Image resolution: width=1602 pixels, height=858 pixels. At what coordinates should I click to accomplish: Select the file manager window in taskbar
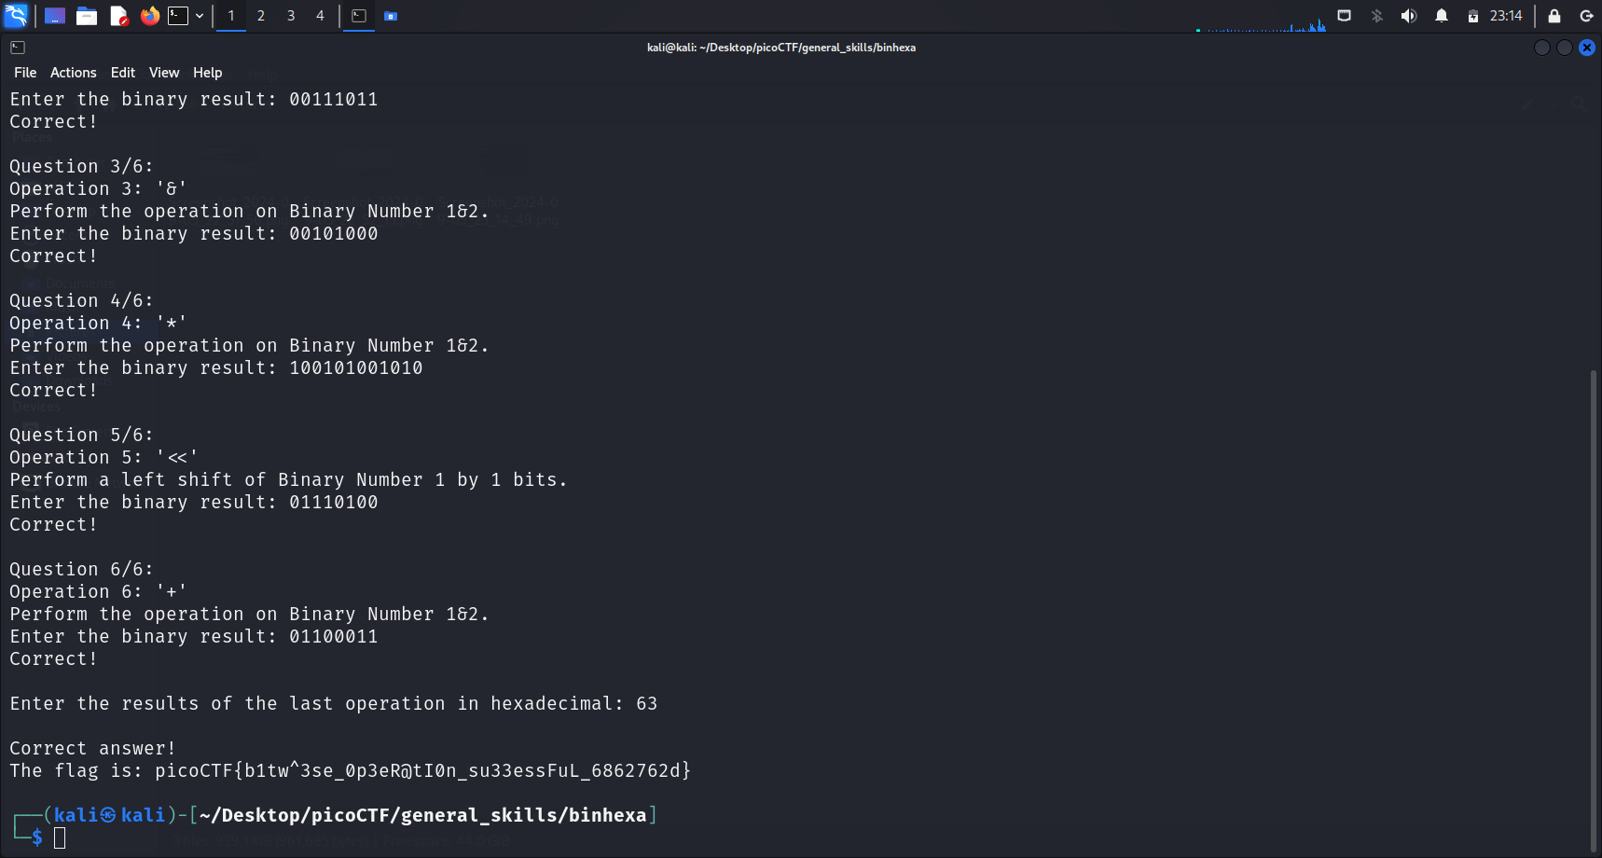pyautogui.click(x=391, y=16)
